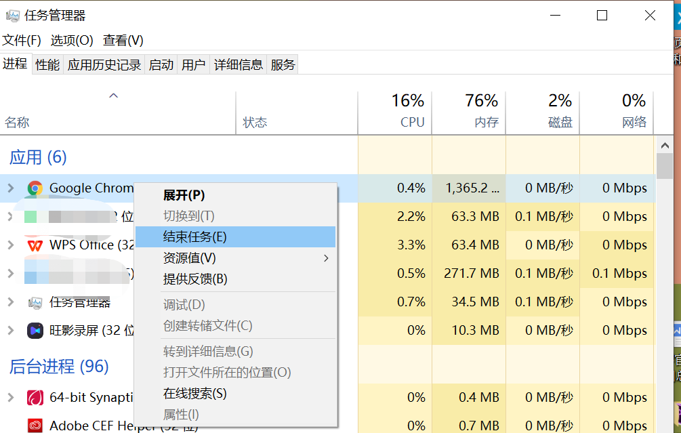Sort processes by the 磁盘 column

click(x=543, y=113)
